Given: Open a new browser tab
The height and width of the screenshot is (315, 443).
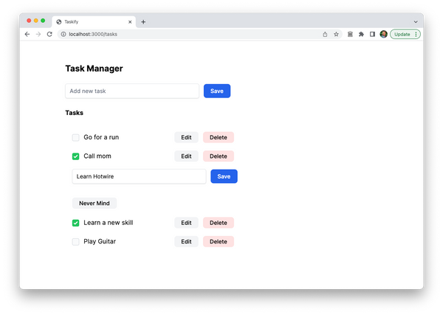Looking at the screenshot, I should (x=143, y=21).
